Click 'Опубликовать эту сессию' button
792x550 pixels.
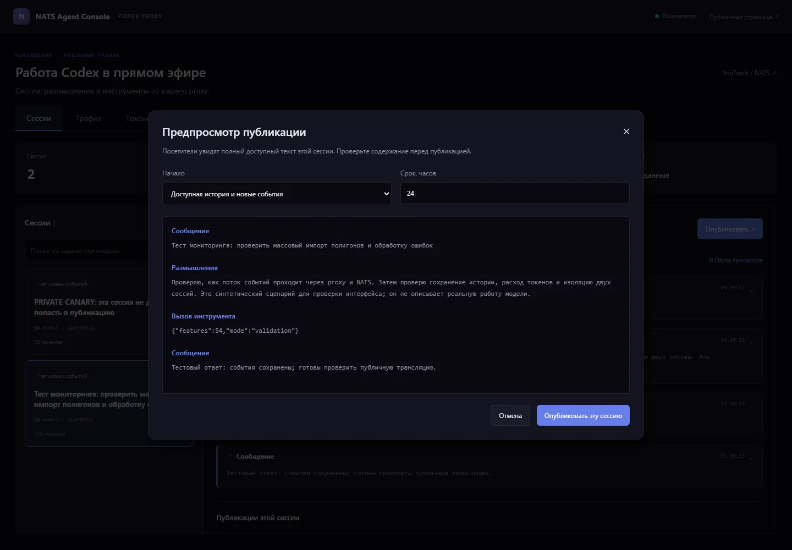click(x=583, y=415)
